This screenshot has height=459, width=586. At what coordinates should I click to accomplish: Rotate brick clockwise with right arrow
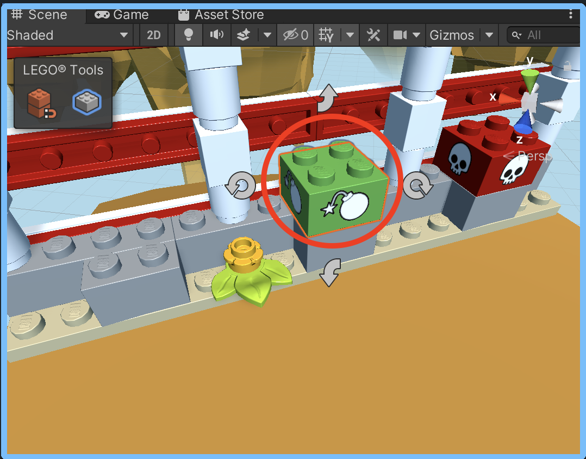pos(417,185)
